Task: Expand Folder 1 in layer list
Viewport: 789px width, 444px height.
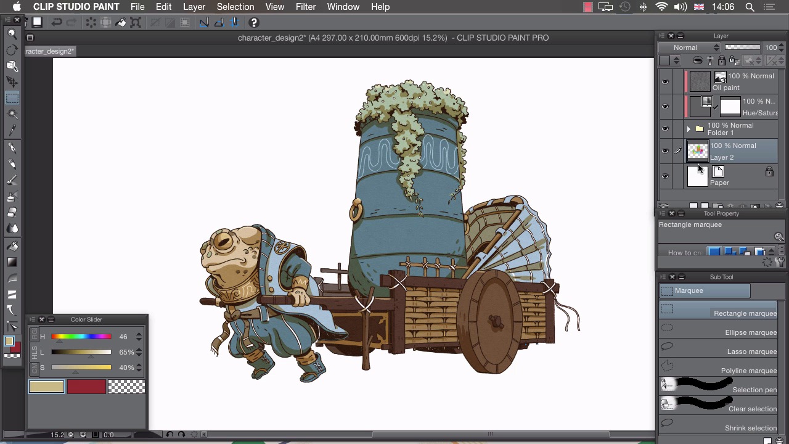Action: click(x=689, y=129)
